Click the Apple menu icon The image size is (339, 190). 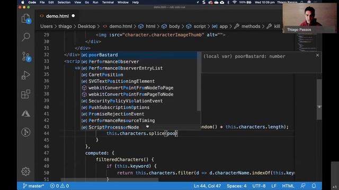(x=22, y=2)
